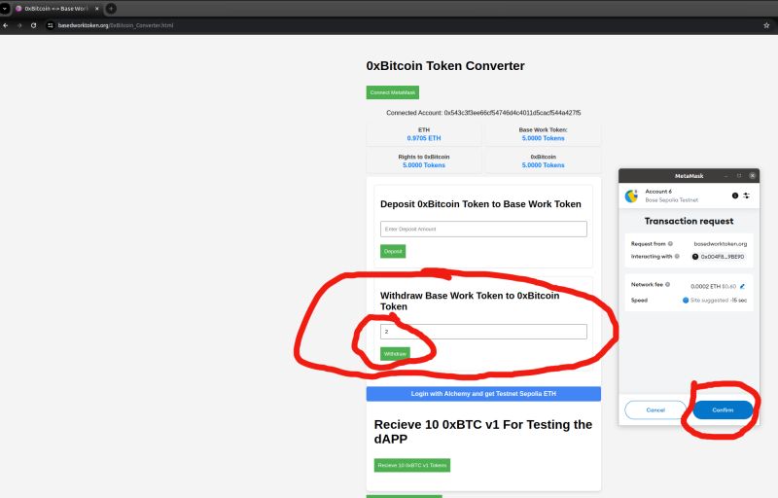The width and height of the screenshot is (778, 498).
Task: Maximize the MetaMask popup window
Action: [739, 176]
